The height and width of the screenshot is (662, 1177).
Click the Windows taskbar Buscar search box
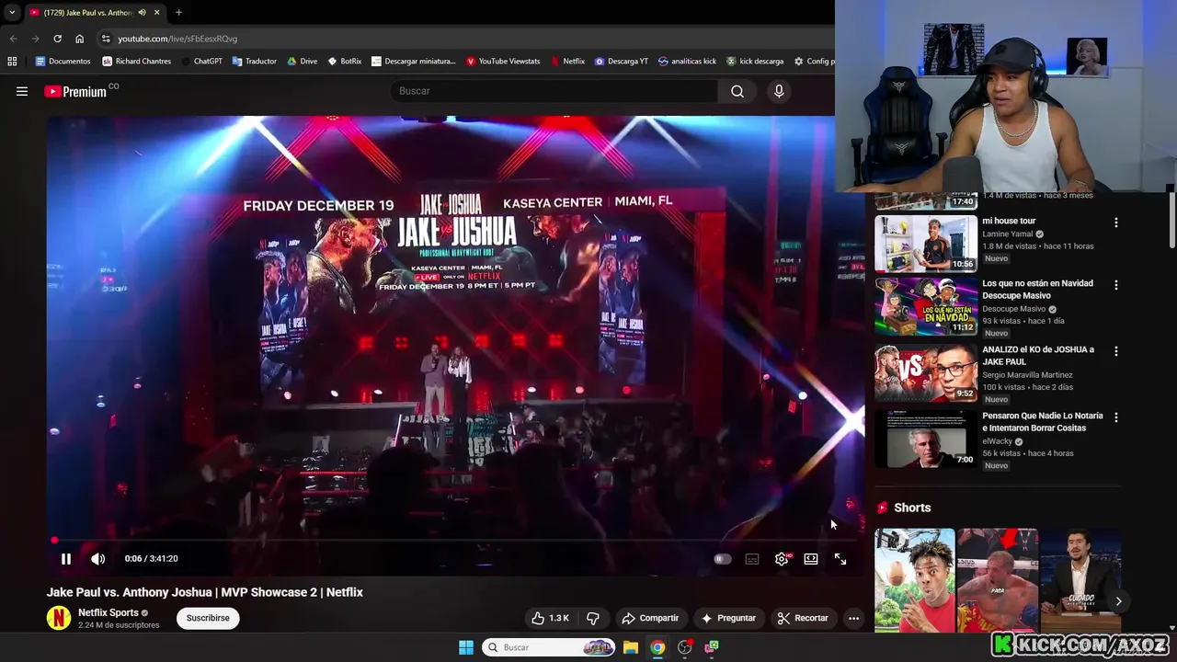pos(548,647)
